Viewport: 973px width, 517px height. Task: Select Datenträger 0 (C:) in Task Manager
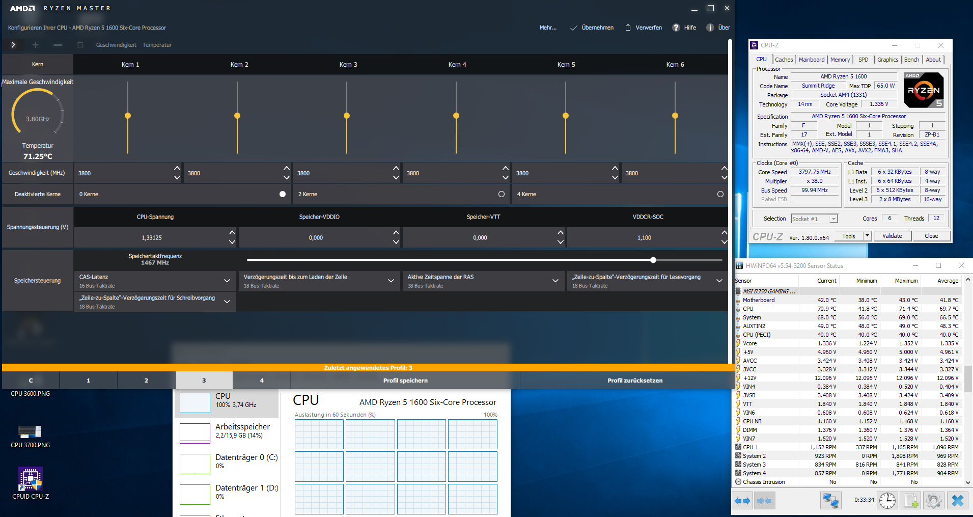tap(227, 464)
